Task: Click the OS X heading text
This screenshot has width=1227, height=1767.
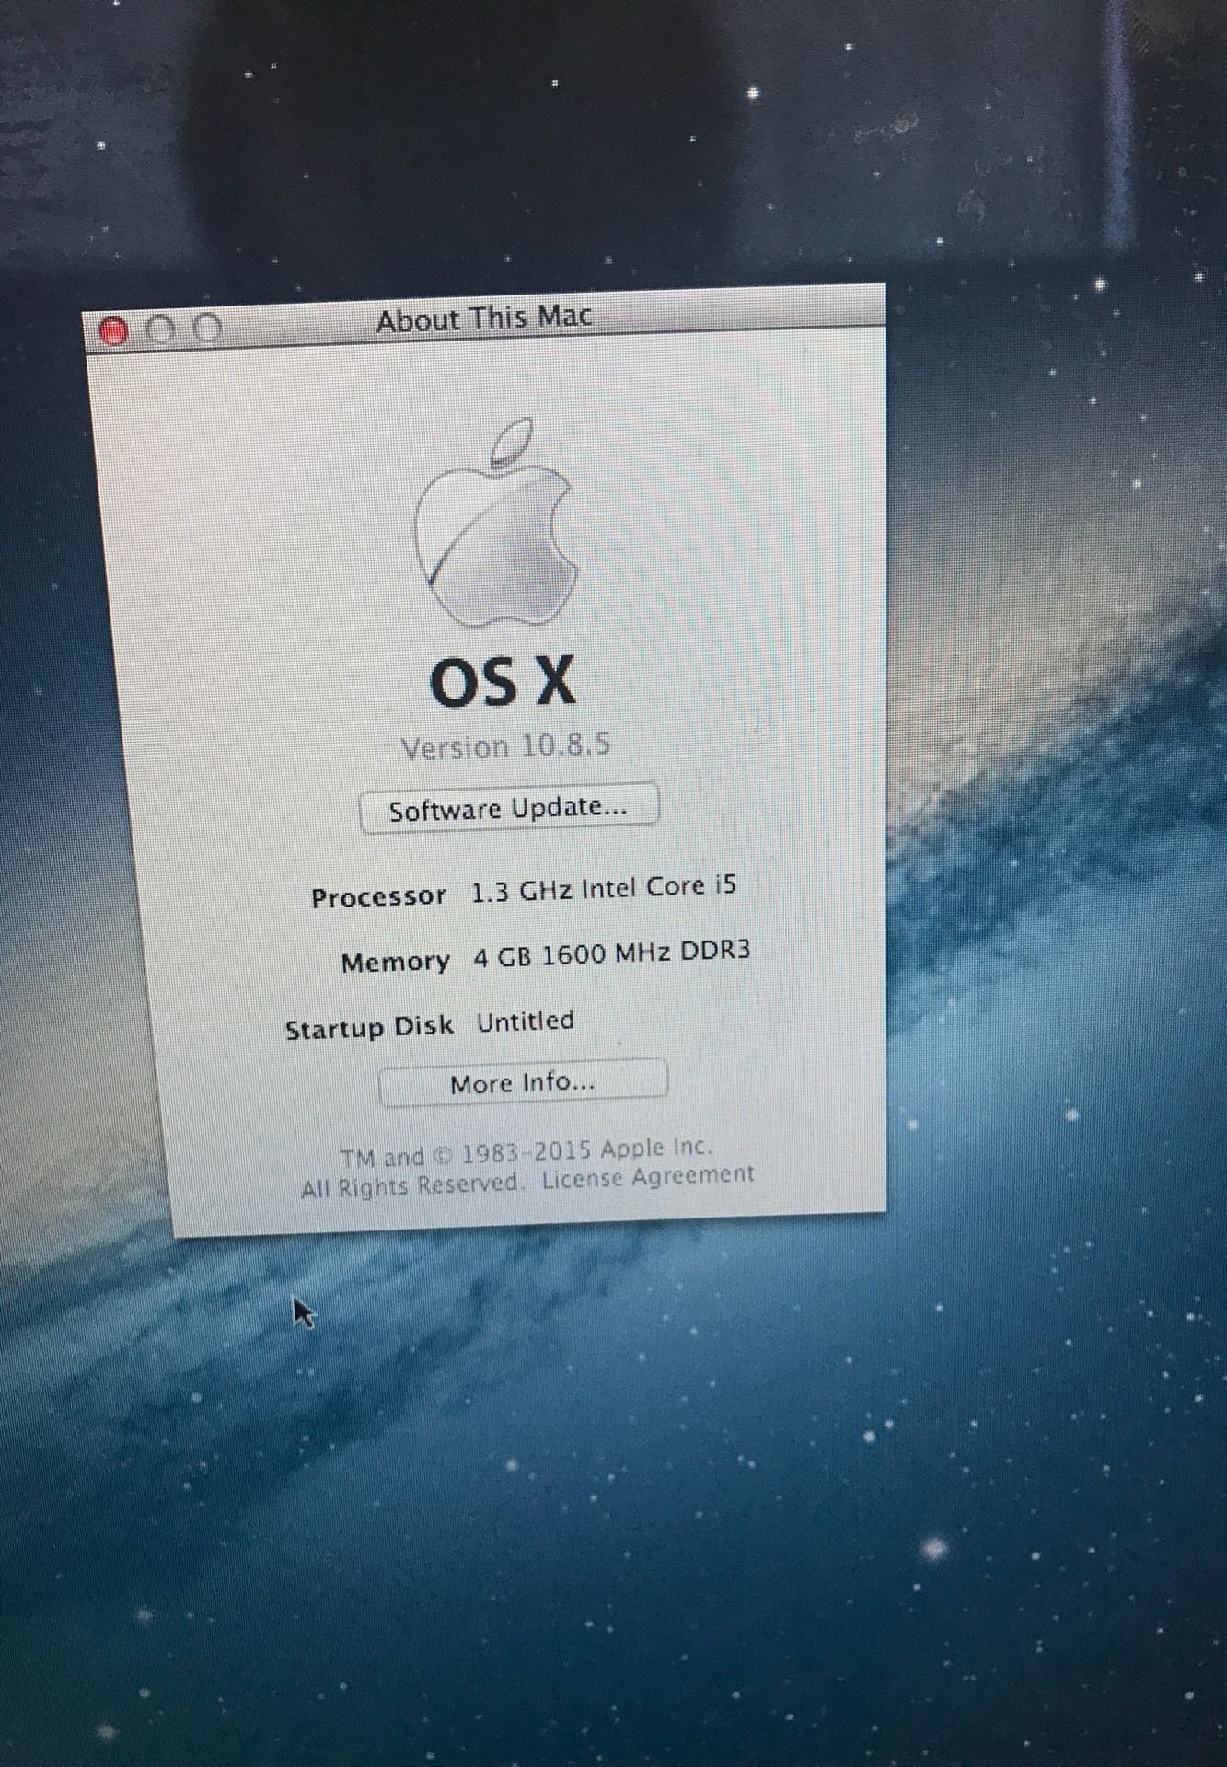Action: point(504,682)
